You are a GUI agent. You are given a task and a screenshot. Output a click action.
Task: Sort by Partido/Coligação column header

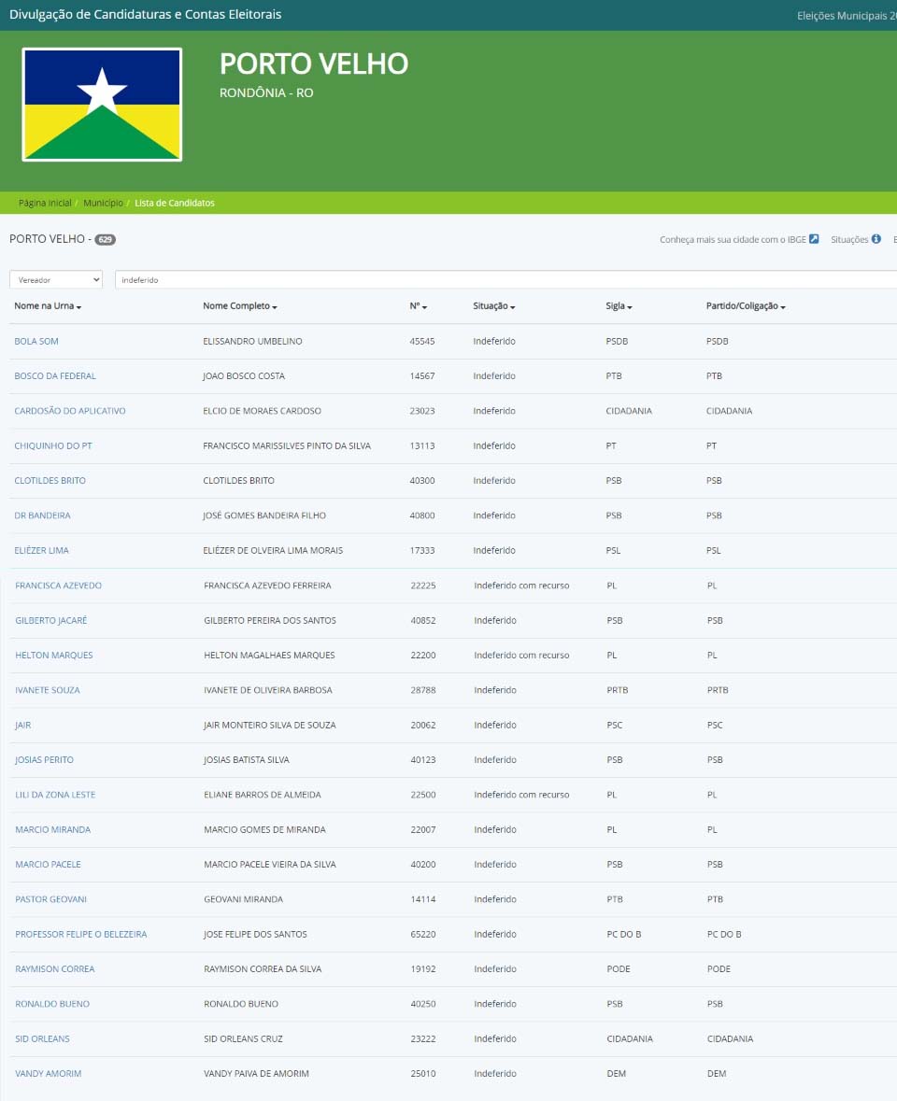746,306
